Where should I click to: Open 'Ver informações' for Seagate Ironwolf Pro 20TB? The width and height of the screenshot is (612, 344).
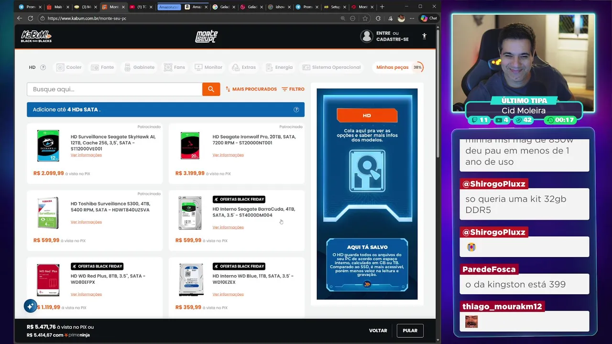pyautogui.click(x=228, y=155)
